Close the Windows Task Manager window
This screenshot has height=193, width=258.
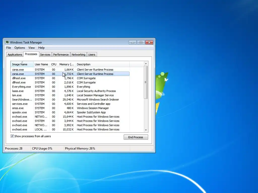pyautogui.click(x=149, y=42)
